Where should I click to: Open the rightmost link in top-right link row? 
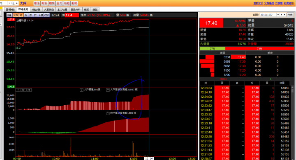(x=289, y=3)
